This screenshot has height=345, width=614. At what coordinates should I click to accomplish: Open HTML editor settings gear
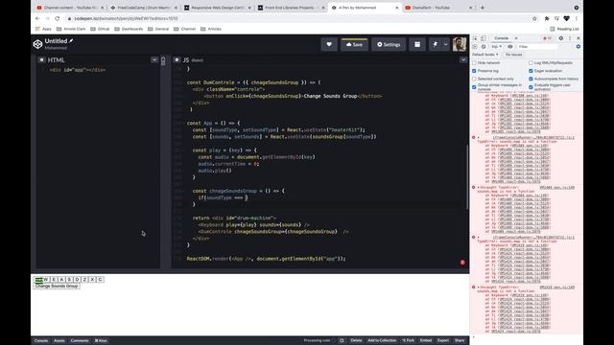[41, 59]
